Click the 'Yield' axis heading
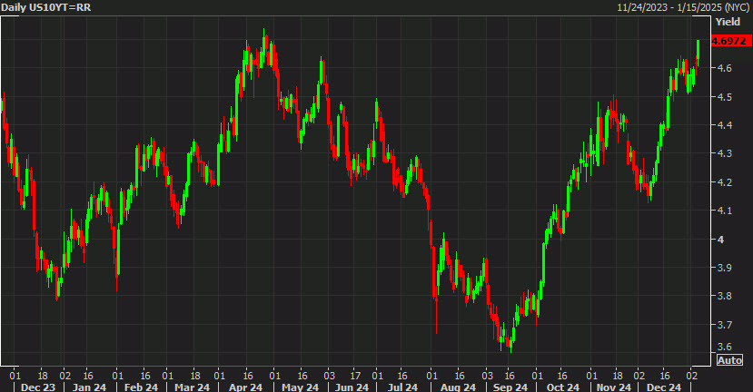753x392 pixels. pos(728,22)
